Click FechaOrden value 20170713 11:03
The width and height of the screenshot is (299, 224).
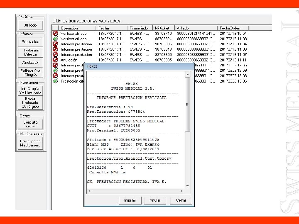233,39
